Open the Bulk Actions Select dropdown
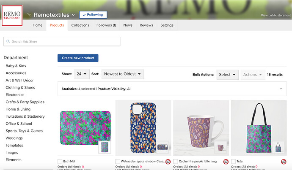Image resolution: width=292 pixels, height=170 pixels. [x=227, y=75]
